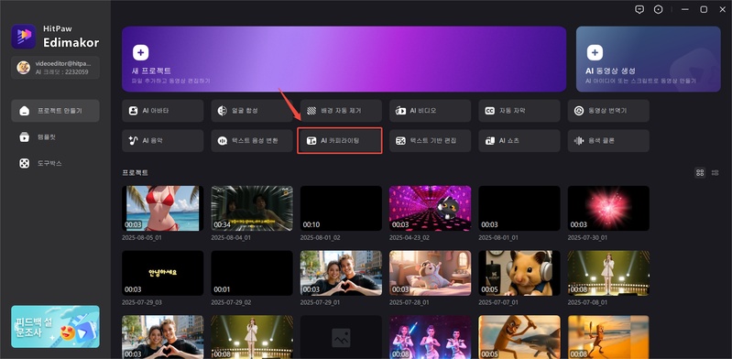Viewport: 732px width, 359px height.
Task: Minimize the Edimakor window
Action: point(685,9)
